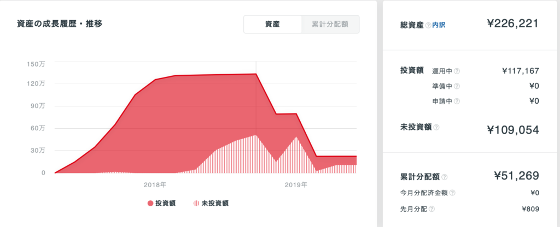This screenshot has height=227, width=560.
Task: Click the 2019年 axis label
Action: click(x=296, y=184)
